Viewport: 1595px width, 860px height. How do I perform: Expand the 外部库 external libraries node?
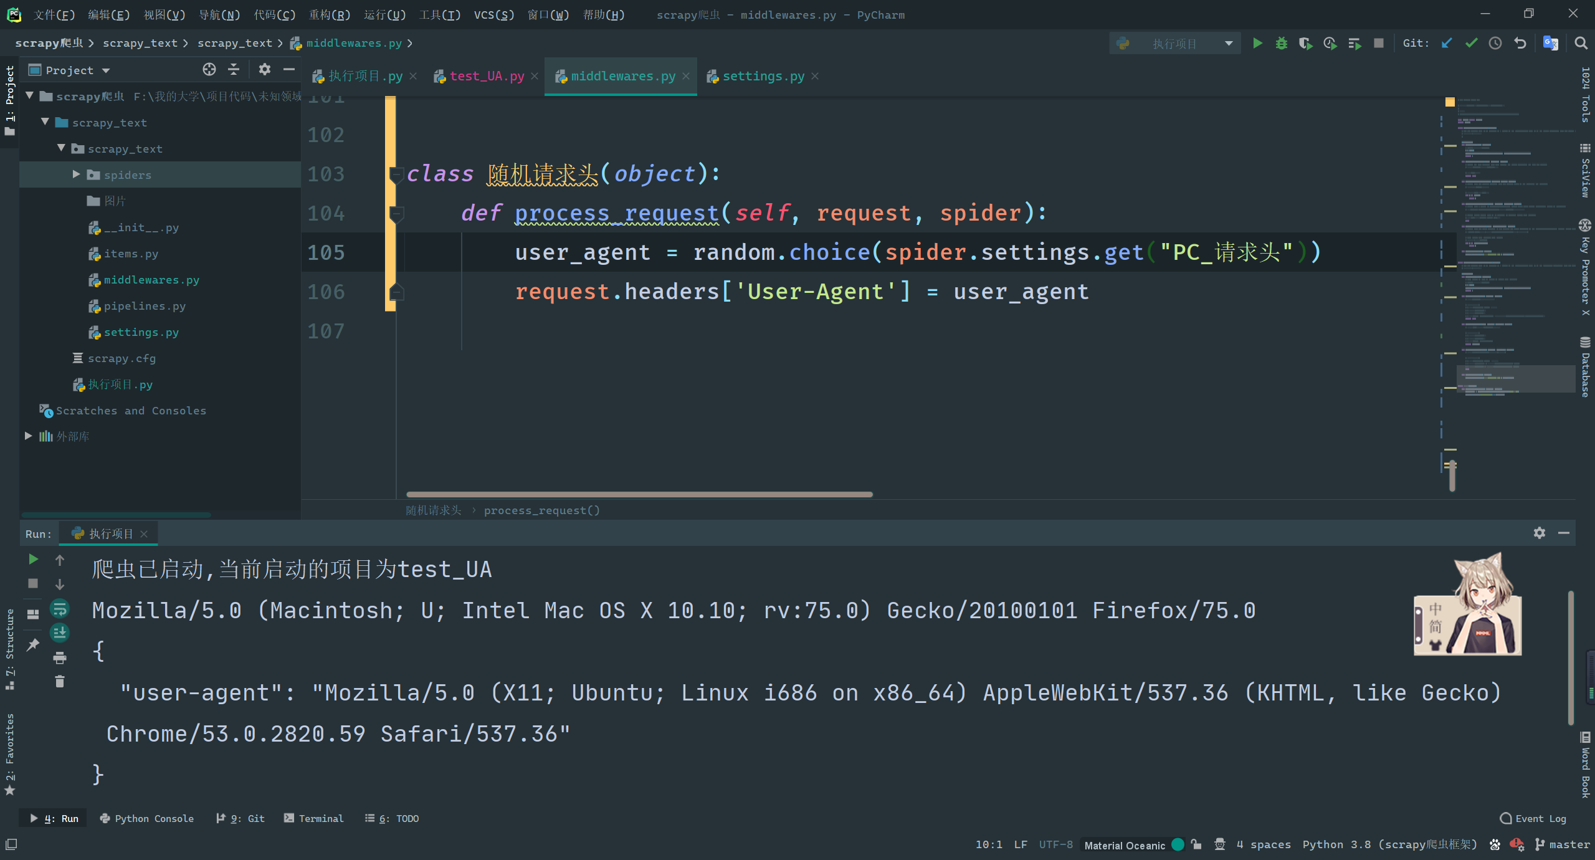28,436
